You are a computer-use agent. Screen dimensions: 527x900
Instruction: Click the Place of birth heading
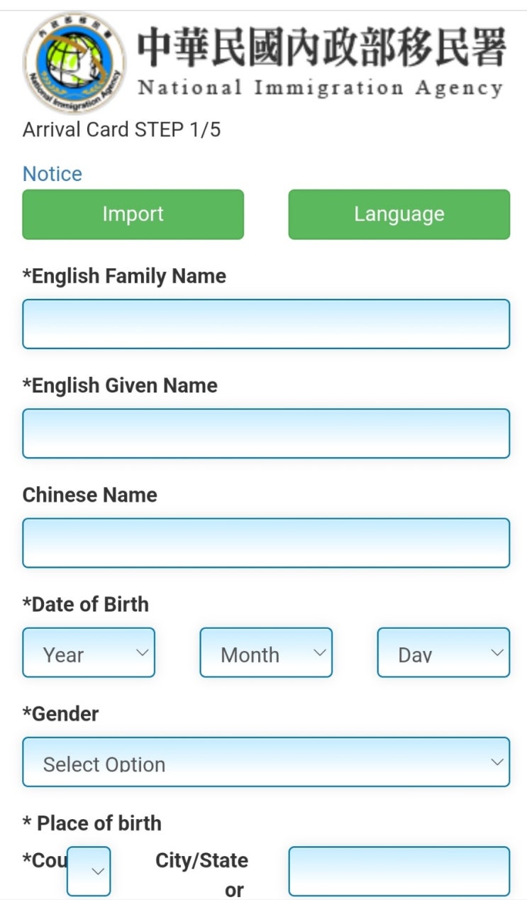[92, 823]
